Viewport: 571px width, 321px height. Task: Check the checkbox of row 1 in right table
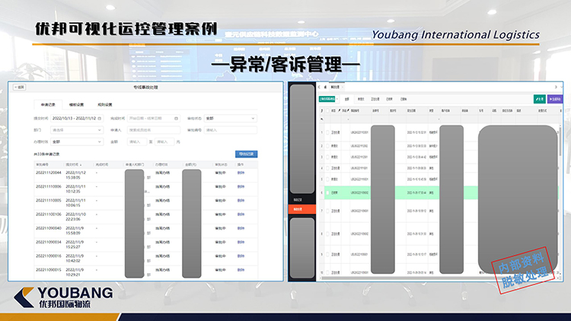pyautogui.click(x=327, y=132)
